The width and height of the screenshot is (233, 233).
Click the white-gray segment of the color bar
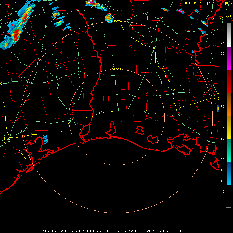pyautogui.click(x=229, y=35)
